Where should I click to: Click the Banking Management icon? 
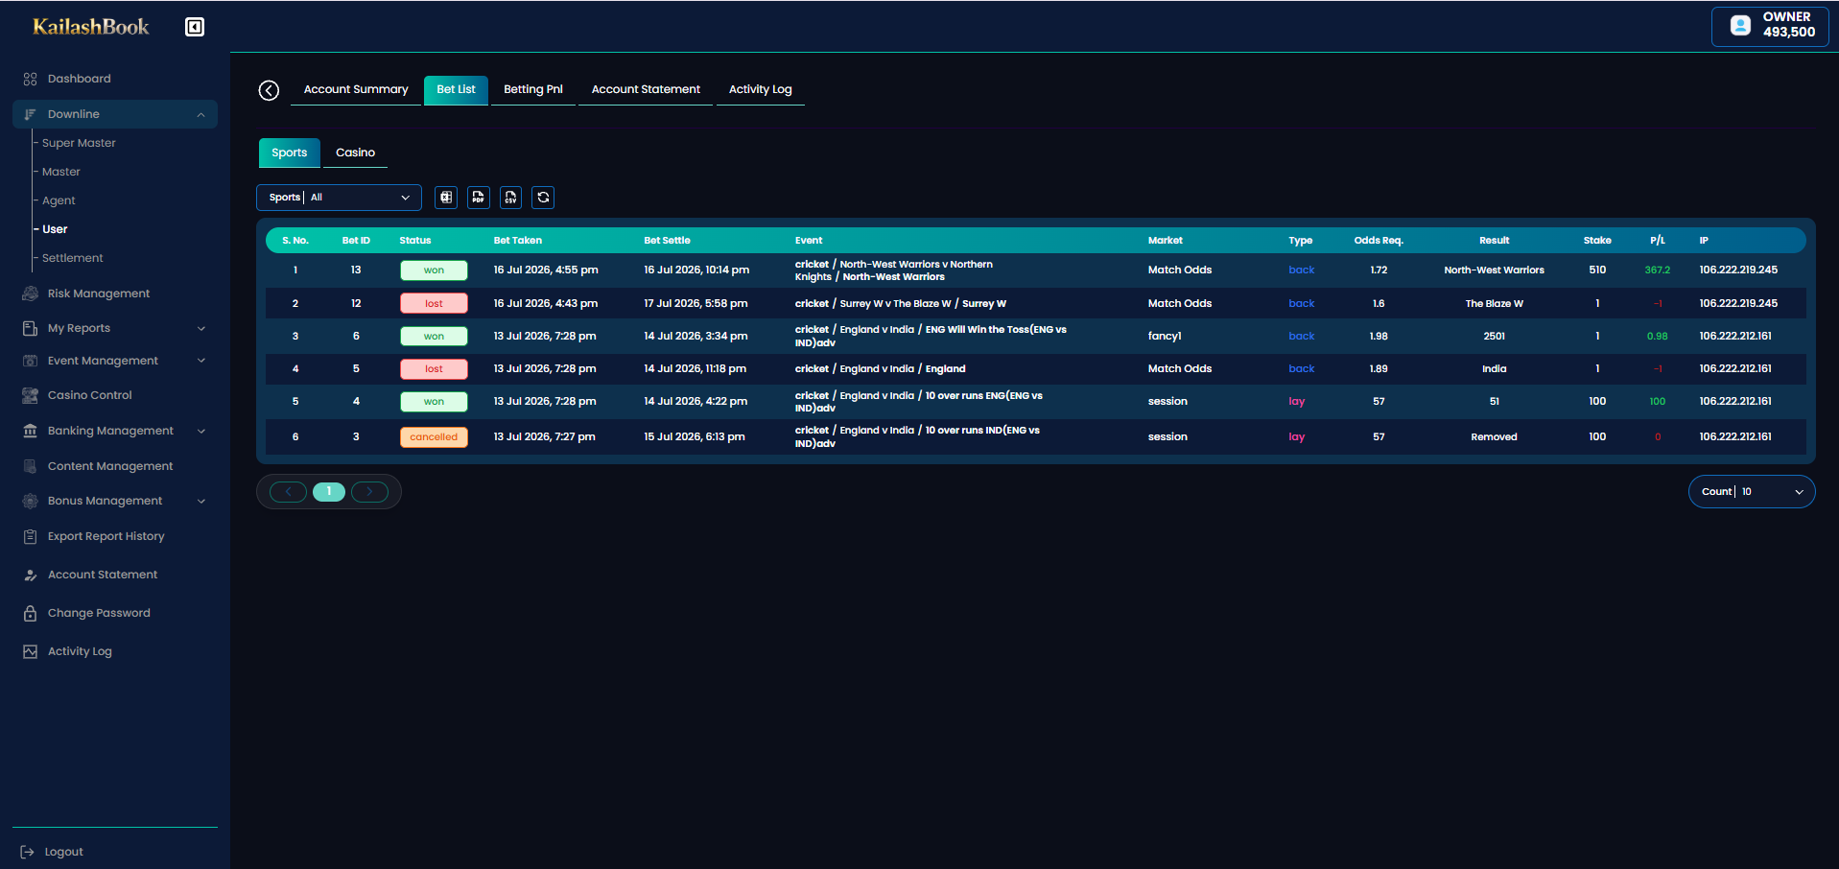click(31, 431)
